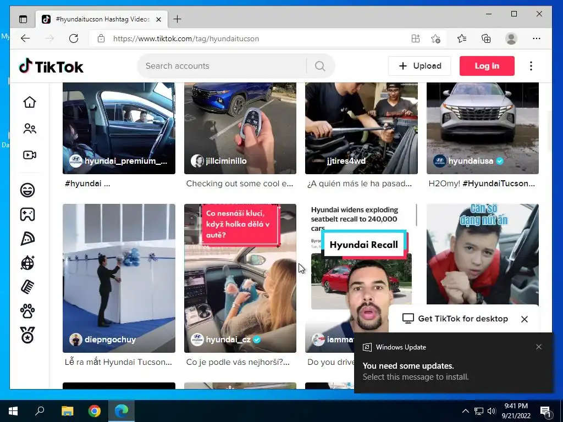The width and height of the screenshot is (563, 422).
Task: Select the #hyundaitucson Hashtag Videos tab
Action: (x=102, y=19)
